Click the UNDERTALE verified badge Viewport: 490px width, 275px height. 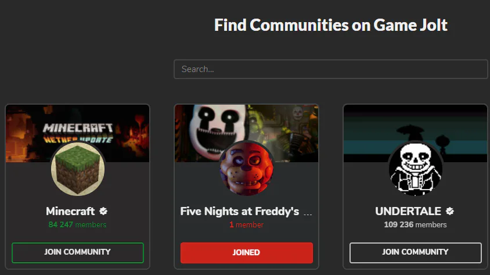click(450, 212)
